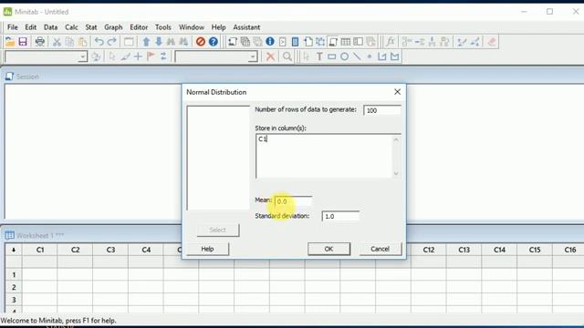The image size is (584, 328).
Task: Click the Standard deviation field showing 1.0
Action: [340, 216]
